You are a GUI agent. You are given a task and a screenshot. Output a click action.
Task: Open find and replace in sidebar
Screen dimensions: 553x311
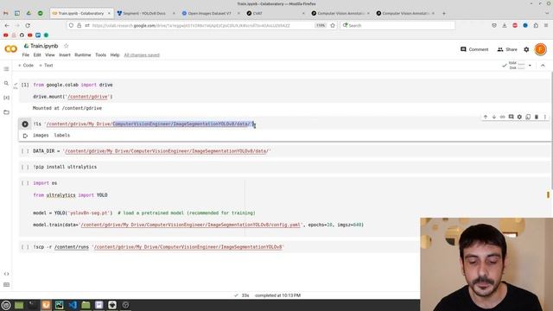pos(6,83)
